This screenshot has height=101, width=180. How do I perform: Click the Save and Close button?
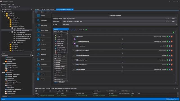click(x=46, y=12)
